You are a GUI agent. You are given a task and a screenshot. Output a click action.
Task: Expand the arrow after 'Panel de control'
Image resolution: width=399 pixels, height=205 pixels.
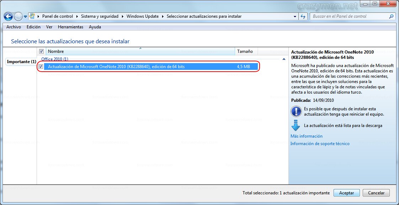coord(77,16)
